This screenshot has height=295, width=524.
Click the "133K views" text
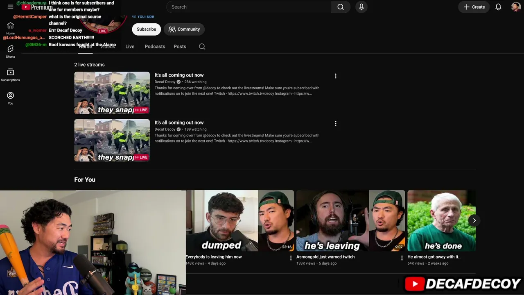coord(306,263)
